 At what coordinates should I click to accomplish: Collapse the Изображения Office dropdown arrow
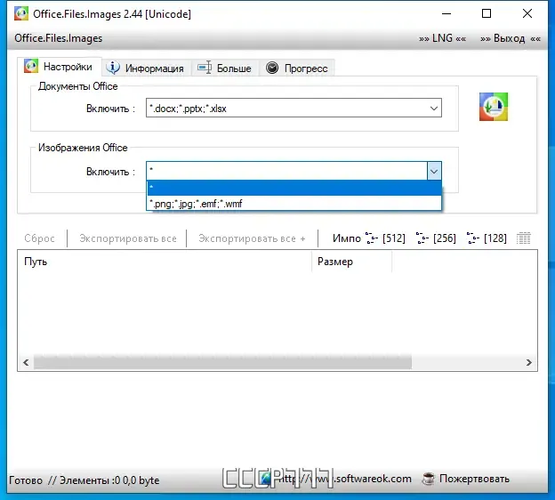434,172
